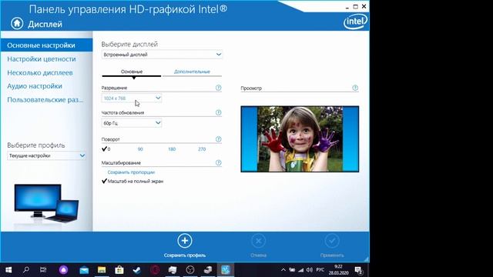Click the taskbar icon right of OBS
Viewport: 493px width, 277px height.
point(208,270)
